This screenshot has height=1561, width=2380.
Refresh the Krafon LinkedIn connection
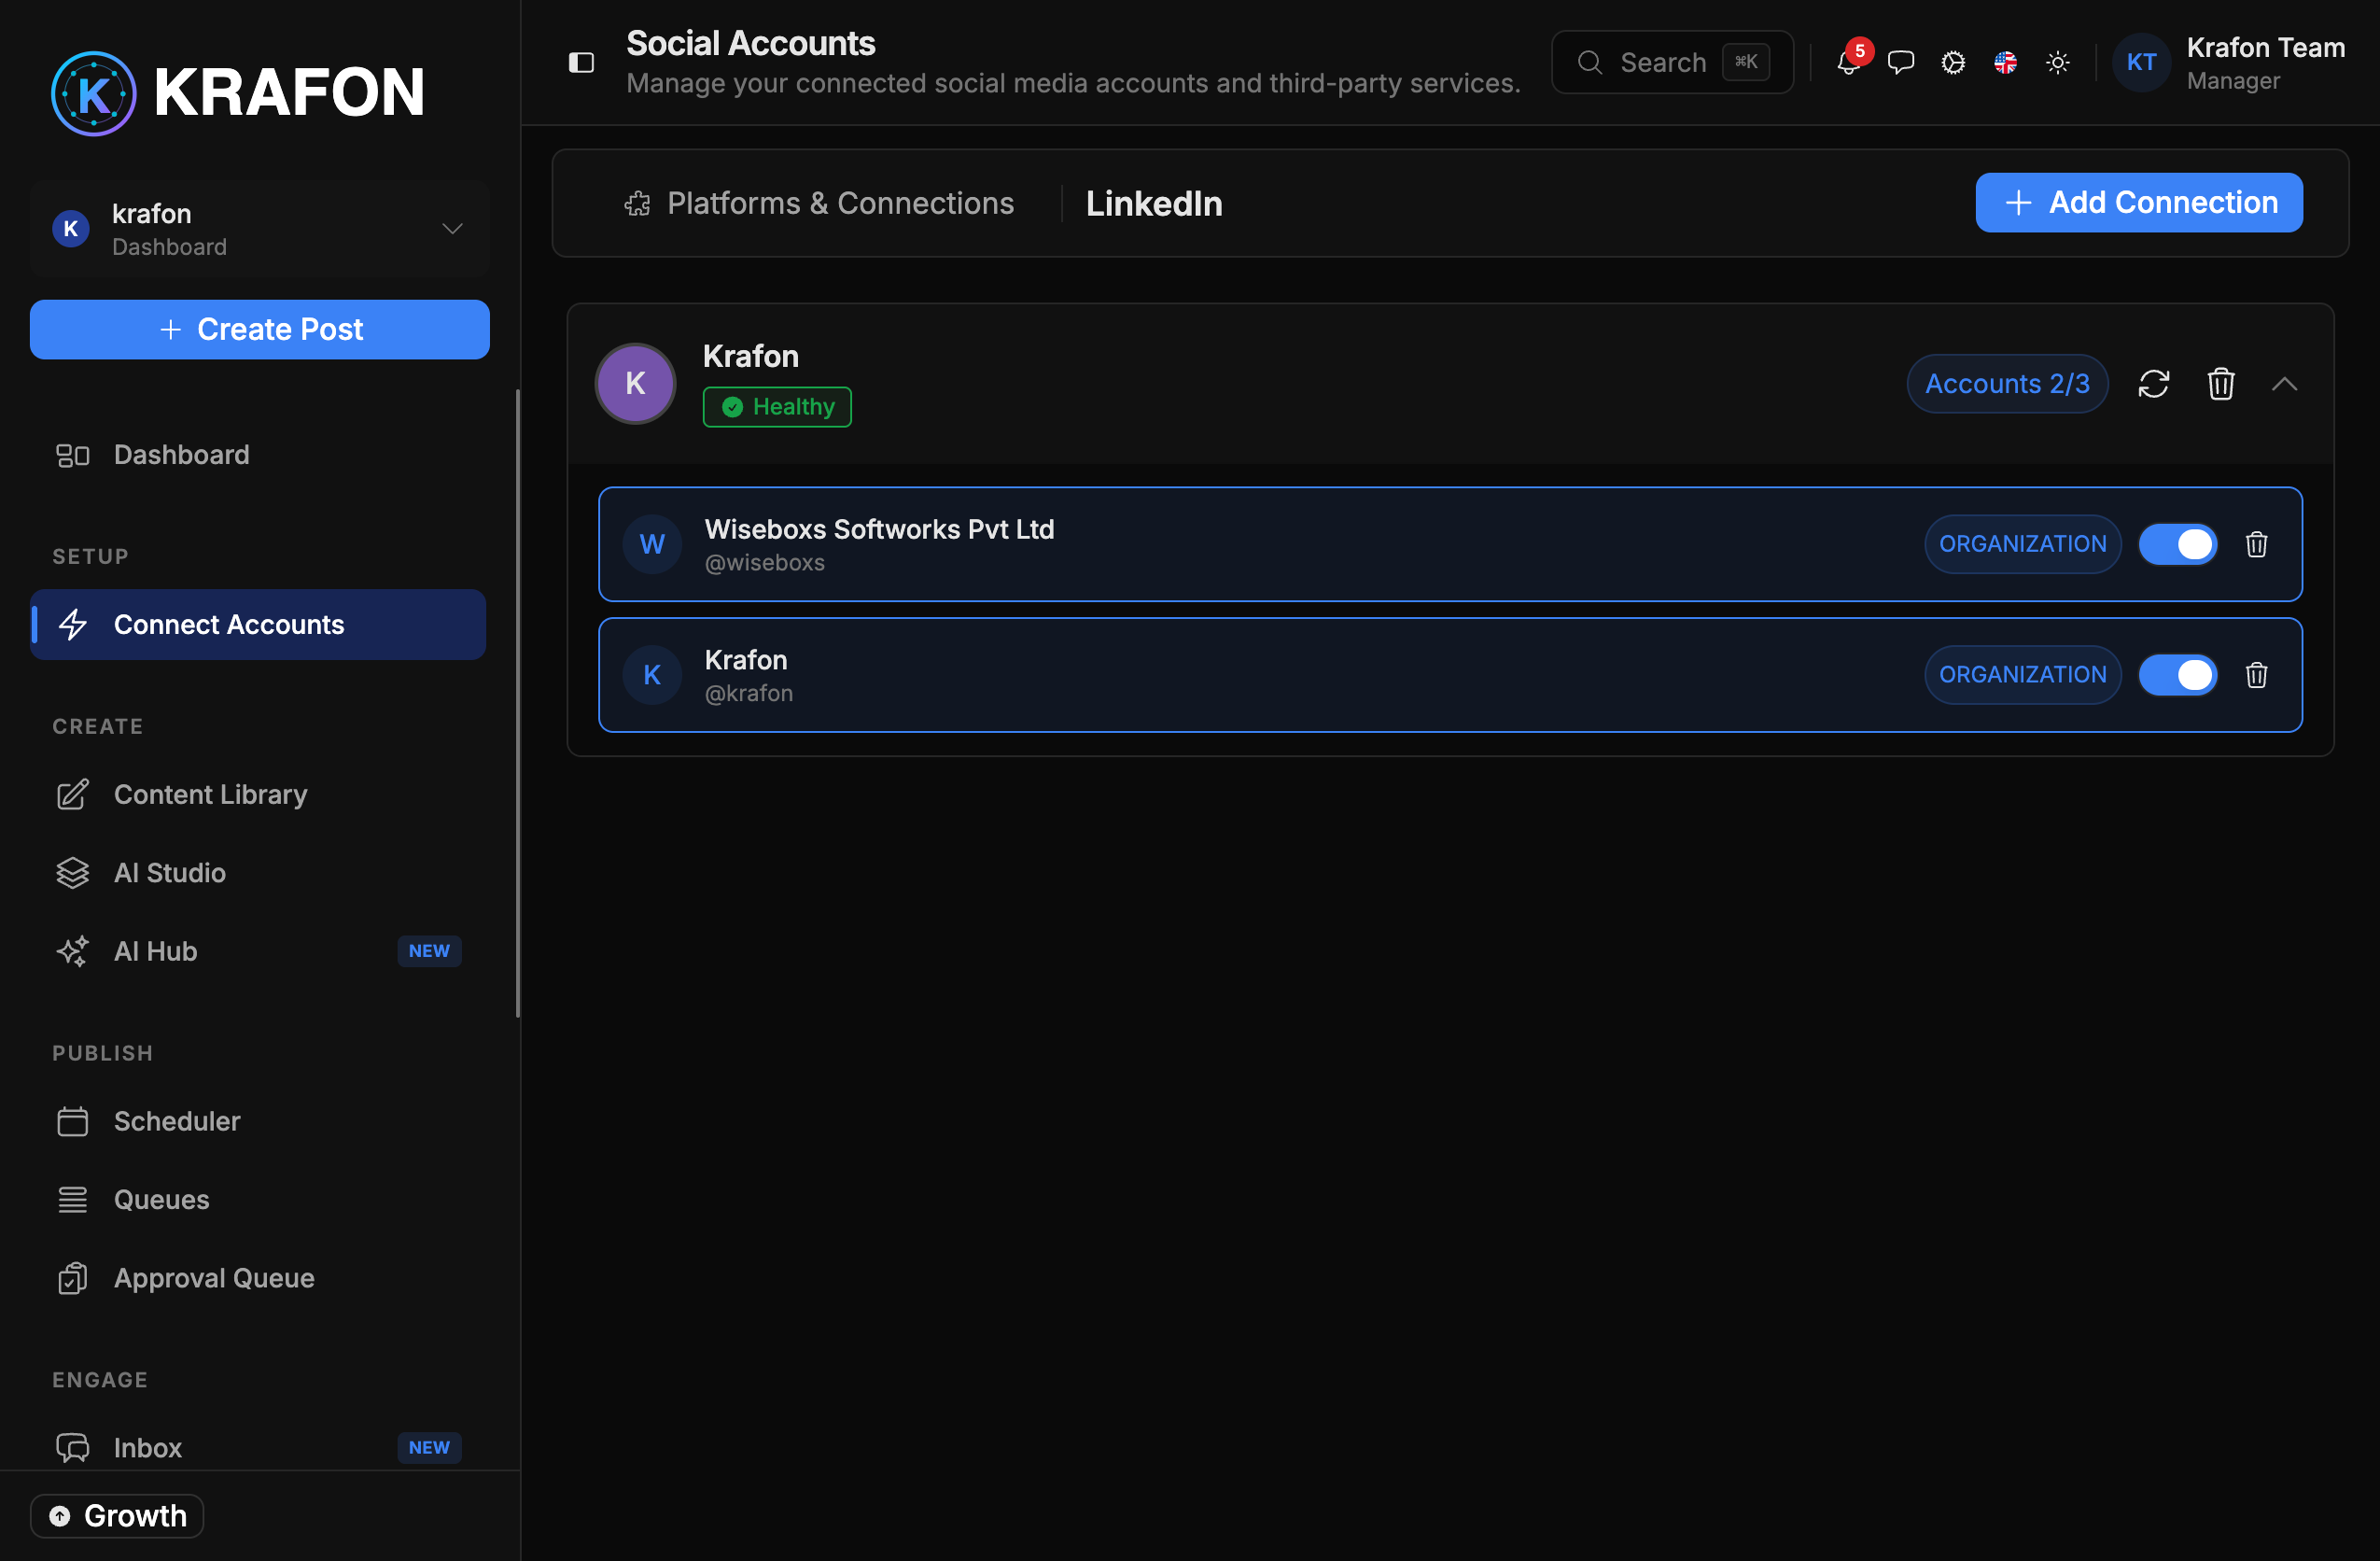[2153, 384]
